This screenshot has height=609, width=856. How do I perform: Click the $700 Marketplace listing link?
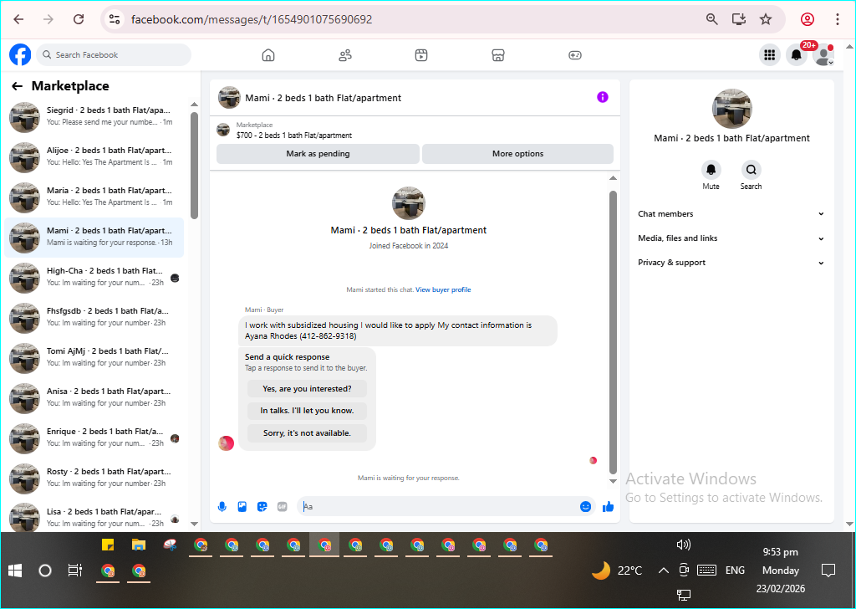tap(294, 136)
